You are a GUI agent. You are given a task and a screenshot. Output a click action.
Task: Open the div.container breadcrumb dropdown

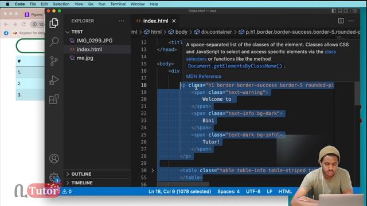(x=213, y=32)
